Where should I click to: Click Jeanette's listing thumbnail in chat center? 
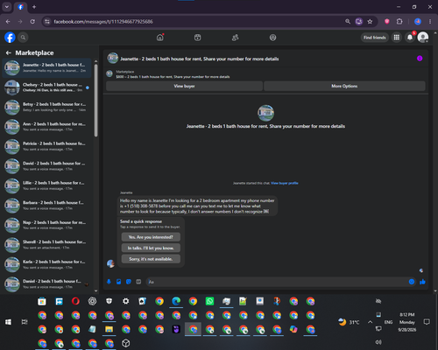(265, 113)
